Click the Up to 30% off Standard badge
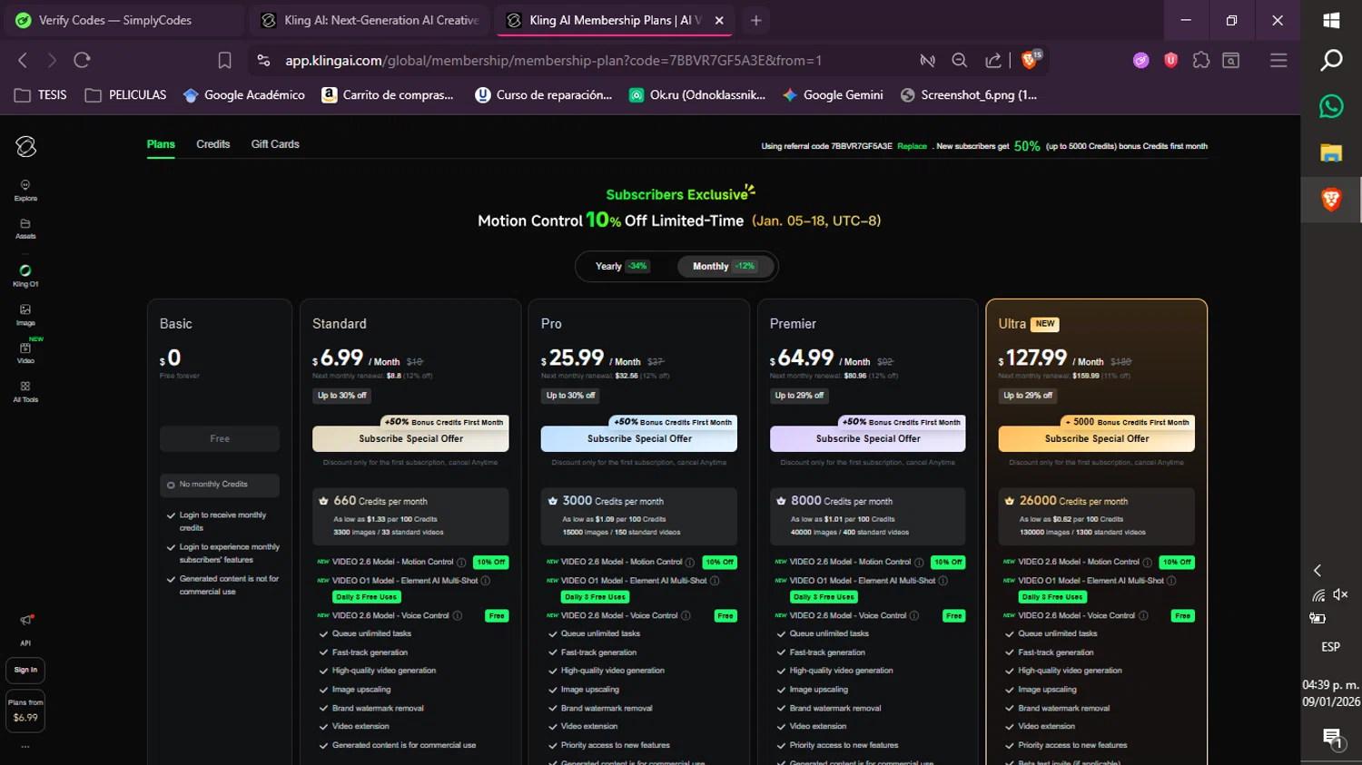 tap(341, 396)
